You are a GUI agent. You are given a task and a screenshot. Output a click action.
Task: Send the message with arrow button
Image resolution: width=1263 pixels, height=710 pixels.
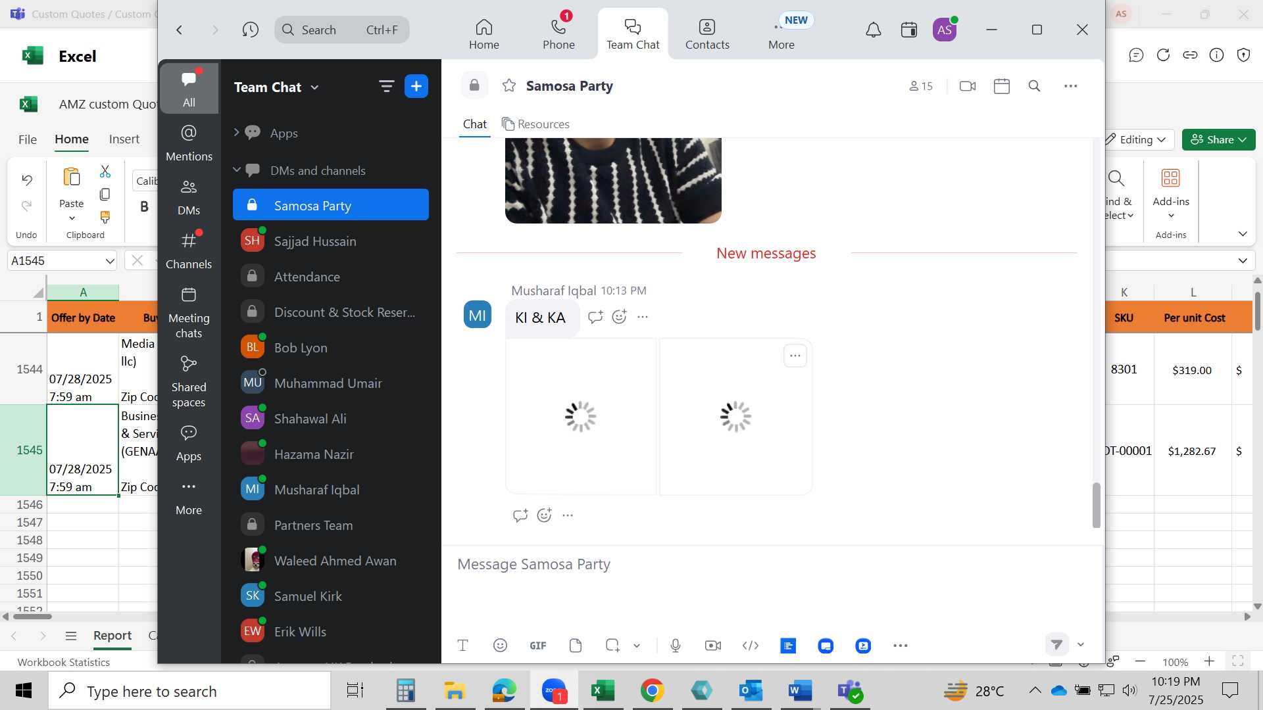pyautogui.click(x=1056, y=645)
